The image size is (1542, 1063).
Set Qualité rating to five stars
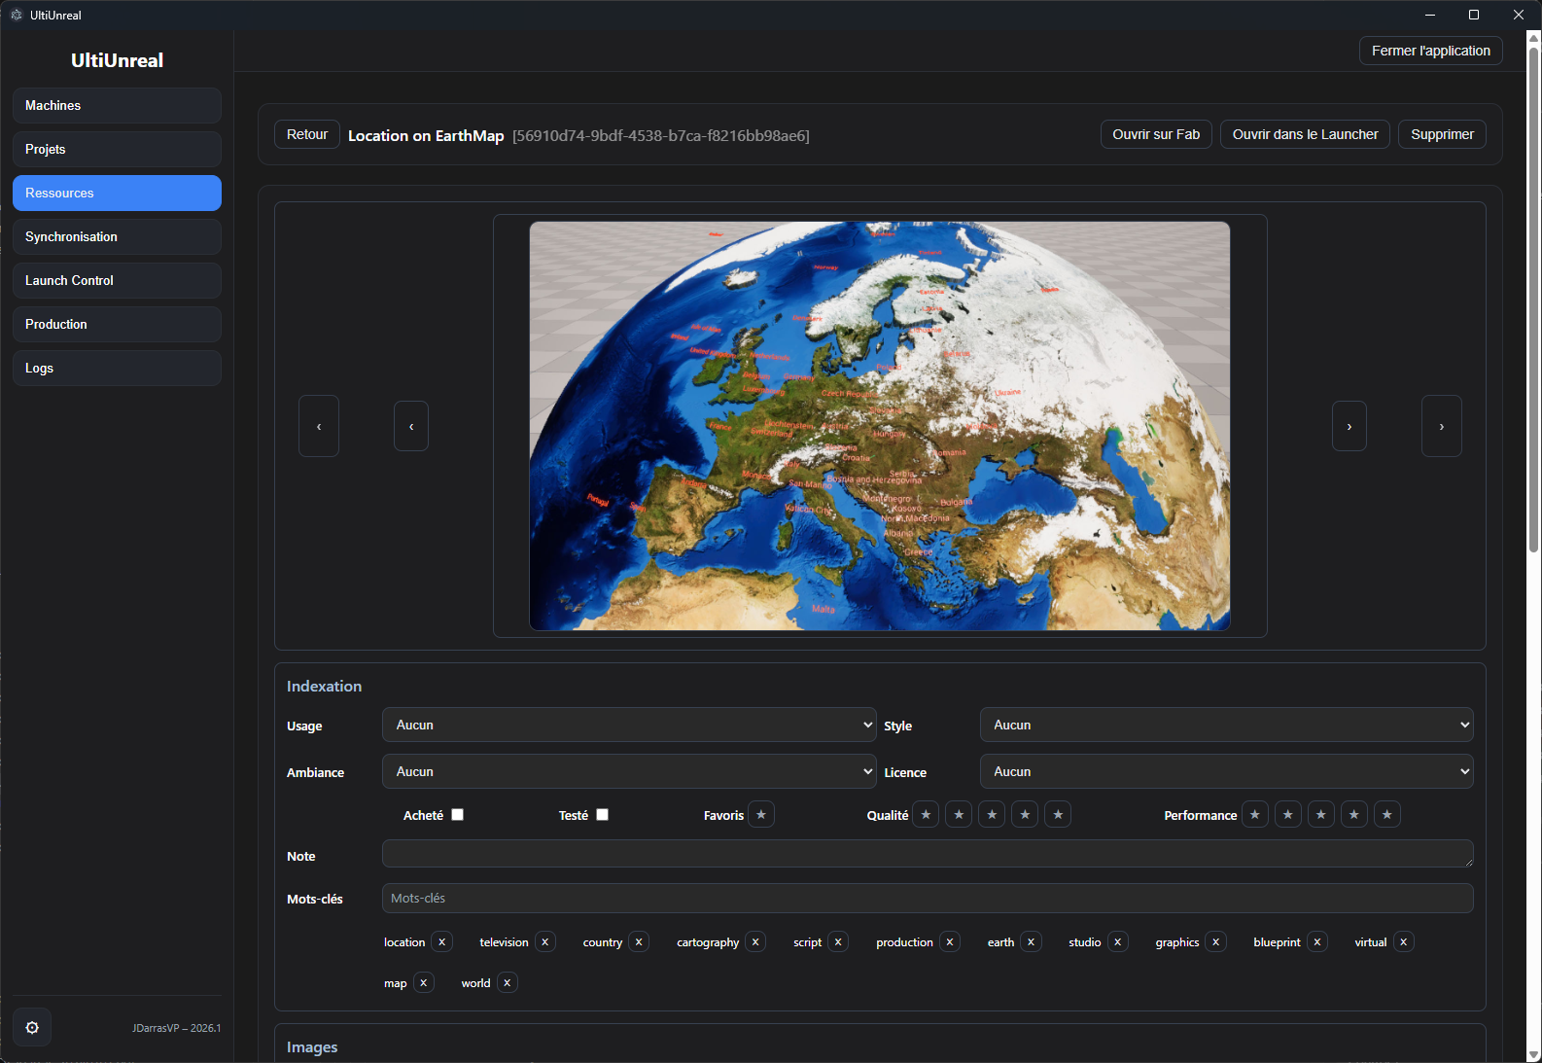1058,815
